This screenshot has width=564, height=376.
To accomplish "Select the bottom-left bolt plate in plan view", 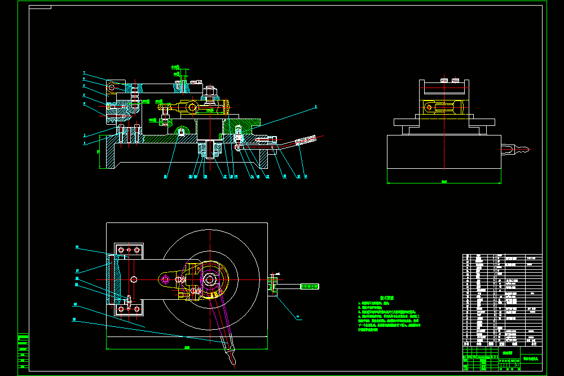I will click(129, 309).
